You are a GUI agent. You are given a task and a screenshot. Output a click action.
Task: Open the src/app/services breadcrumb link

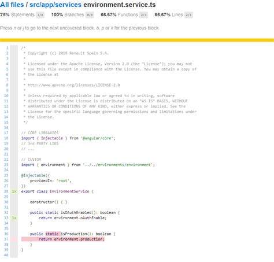(x=55, y=5)
